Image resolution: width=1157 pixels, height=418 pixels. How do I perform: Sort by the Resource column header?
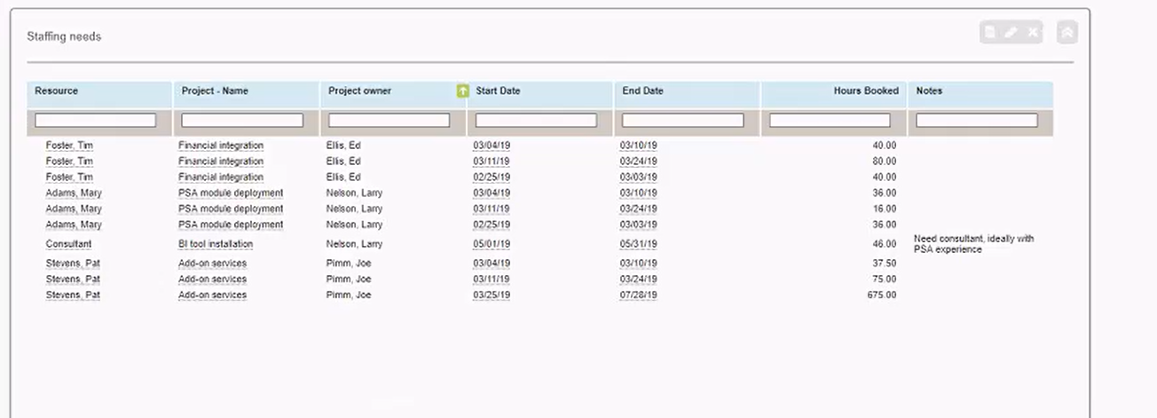click(57, 91)
